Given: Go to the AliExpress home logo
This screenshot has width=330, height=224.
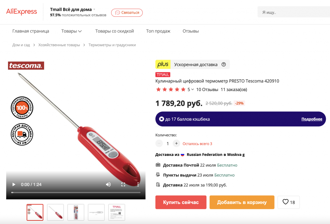Looking at the screenshot, I should coord(22,12).
